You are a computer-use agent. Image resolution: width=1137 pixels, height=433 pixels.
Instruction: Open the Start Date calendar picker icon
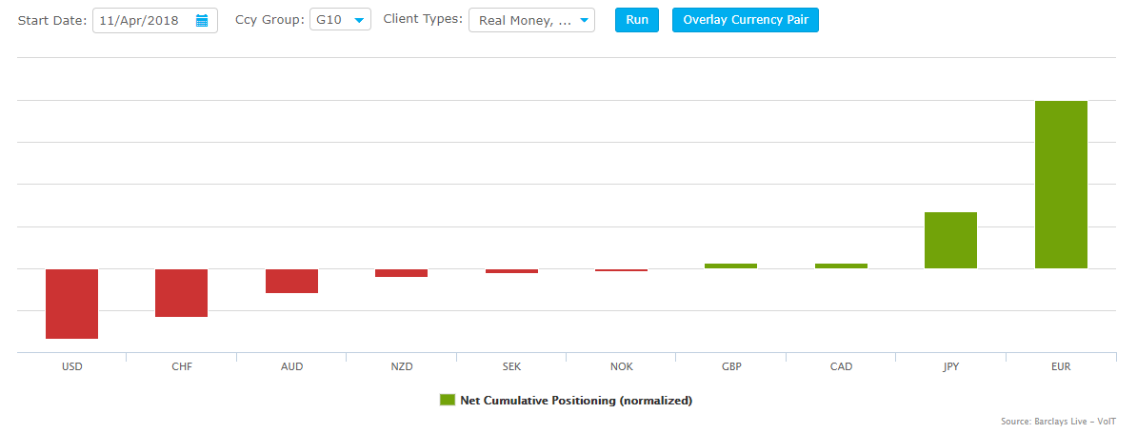tap(202, 20)
